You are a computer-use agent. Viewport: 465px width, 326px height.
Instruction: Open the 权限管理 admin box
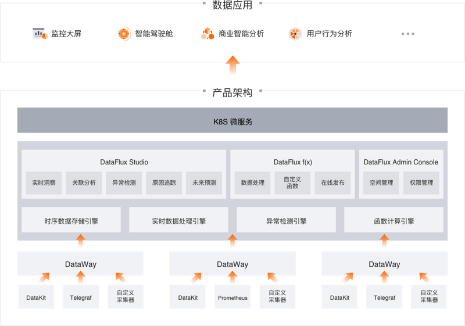click(421, 183)
